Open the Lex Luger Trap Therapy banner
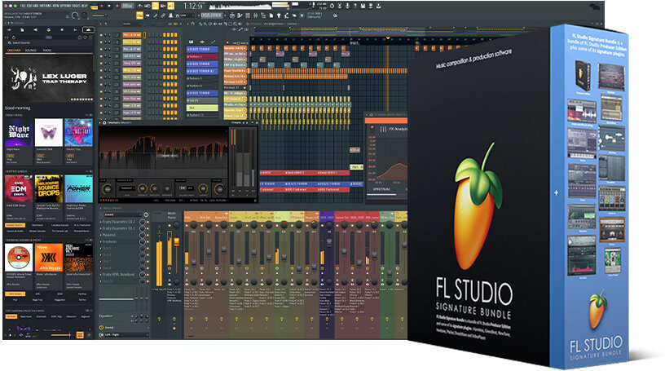This screenshot has width=665, height=371. [49, 78]
